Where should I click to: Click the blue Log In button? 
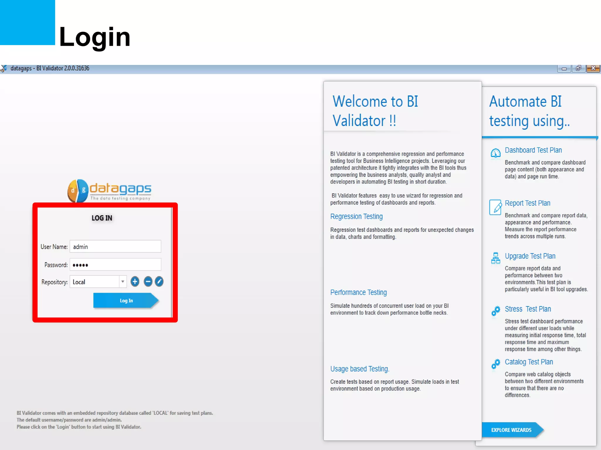pos(126,301)
